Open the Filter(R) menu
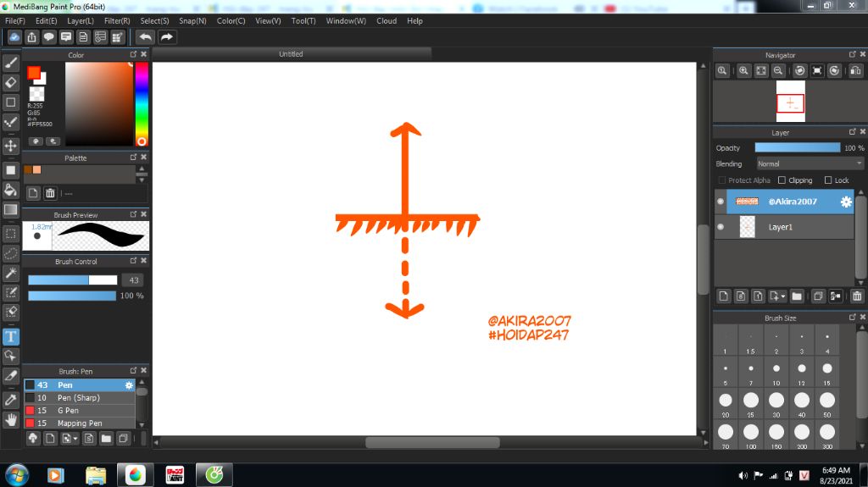Image resolution: width=868 pixels, height=487 pixels. click(117, 20)
